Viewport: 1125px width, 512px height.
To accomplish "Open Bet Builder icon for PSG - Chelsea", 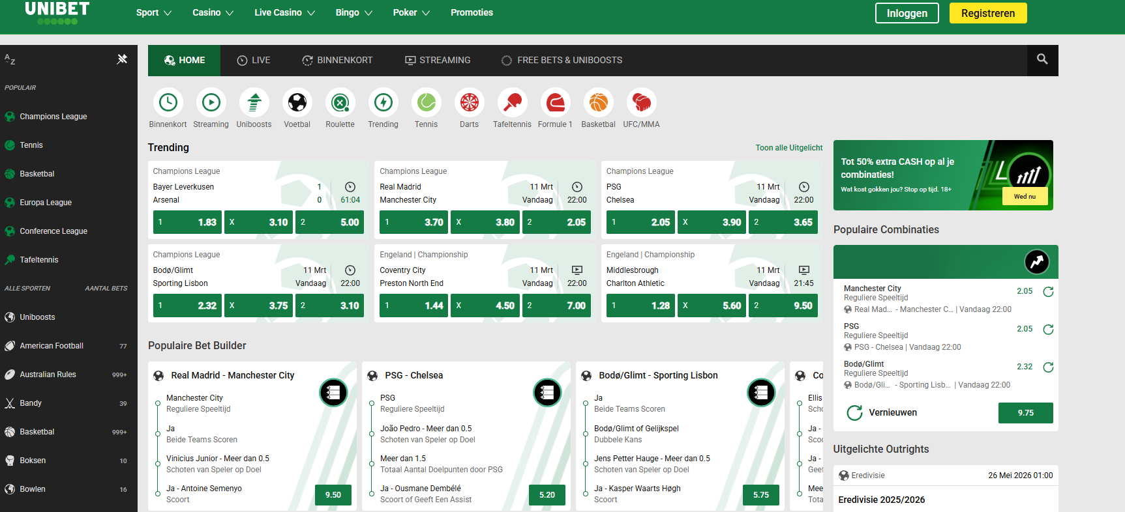I will click(x=547, y=392).
